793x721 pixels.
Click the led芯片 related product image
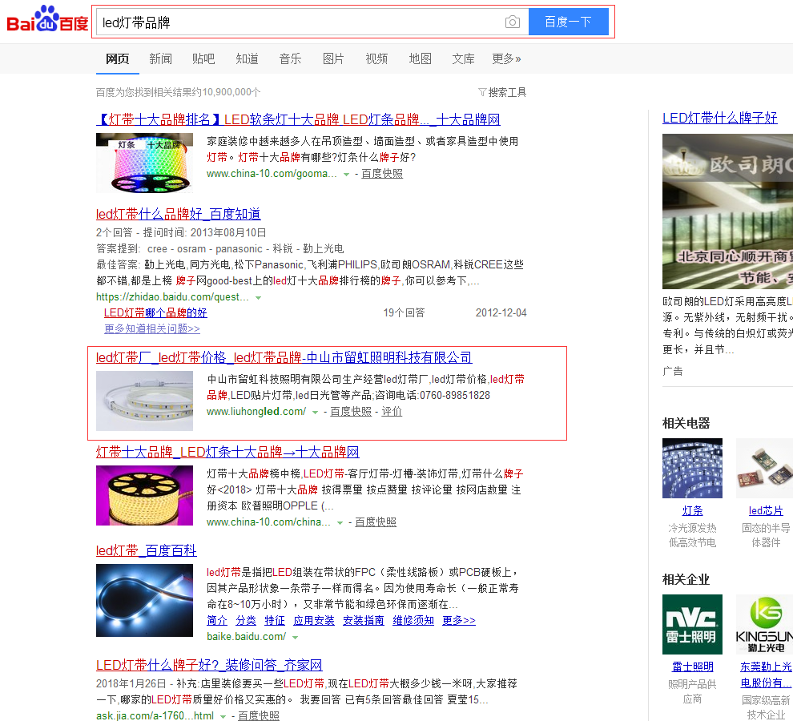[764, 468]
